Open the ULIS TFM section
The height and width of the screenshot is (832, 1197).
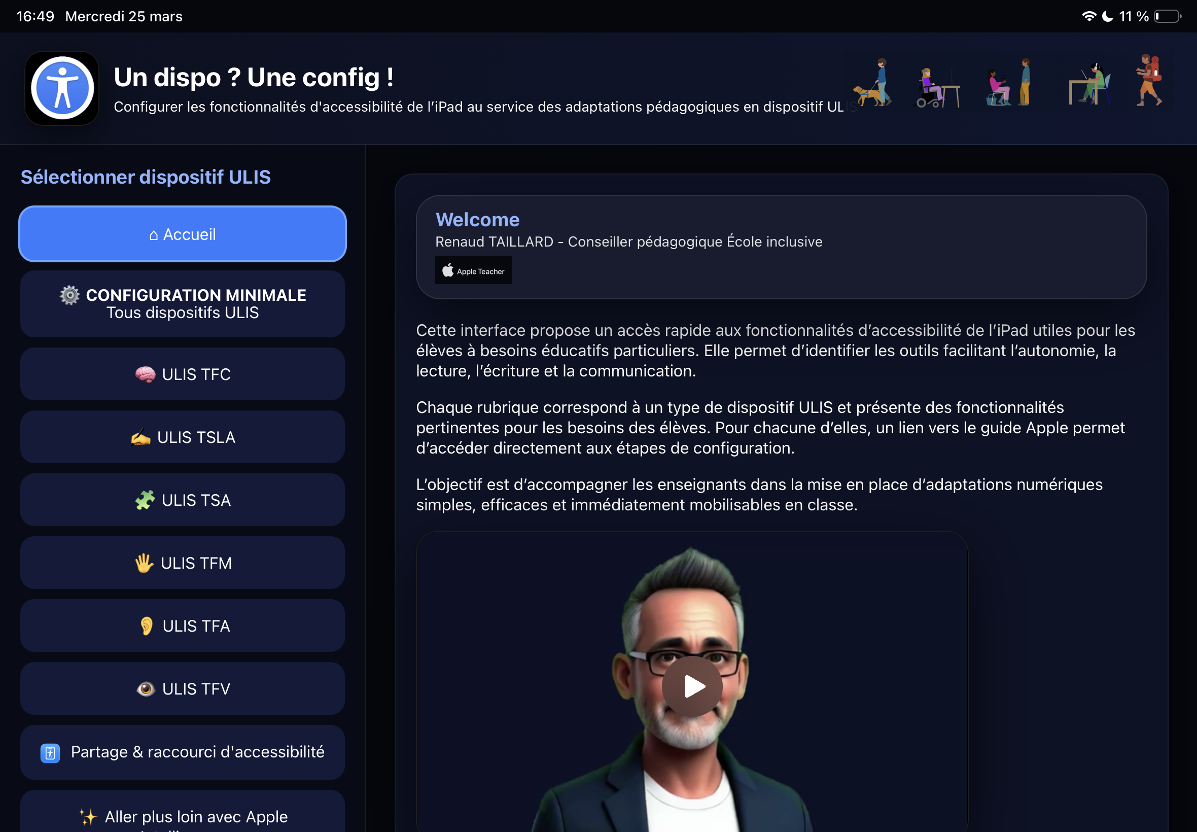[183, 563]
